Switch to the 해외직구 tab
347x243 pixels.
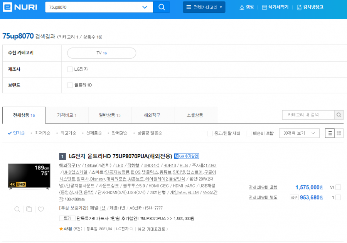click(x=152, y=115)
